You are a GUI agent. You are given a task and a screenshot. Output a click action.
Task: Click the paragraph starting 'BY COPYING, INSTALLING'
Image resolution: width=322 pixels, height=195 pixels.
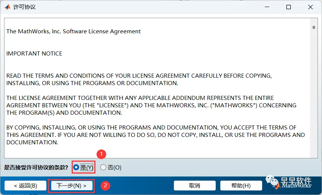(x=156, y=135)
